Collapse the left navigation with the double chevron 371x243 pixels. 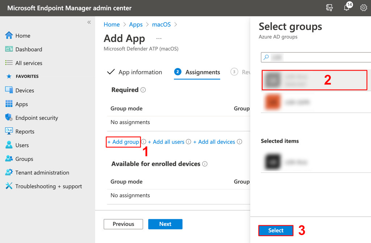[x=89, y=22]
